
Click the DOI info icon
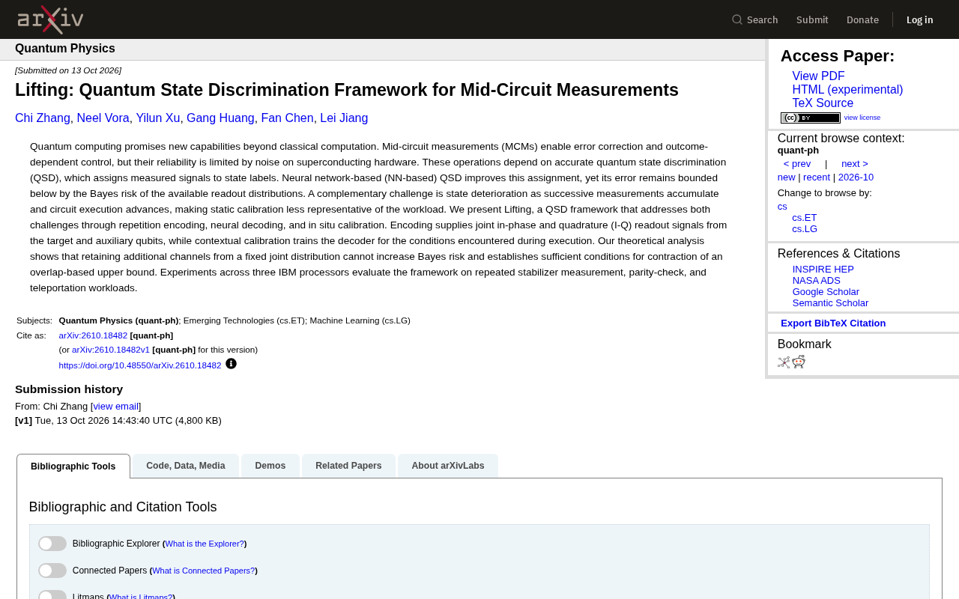point(231,364)
